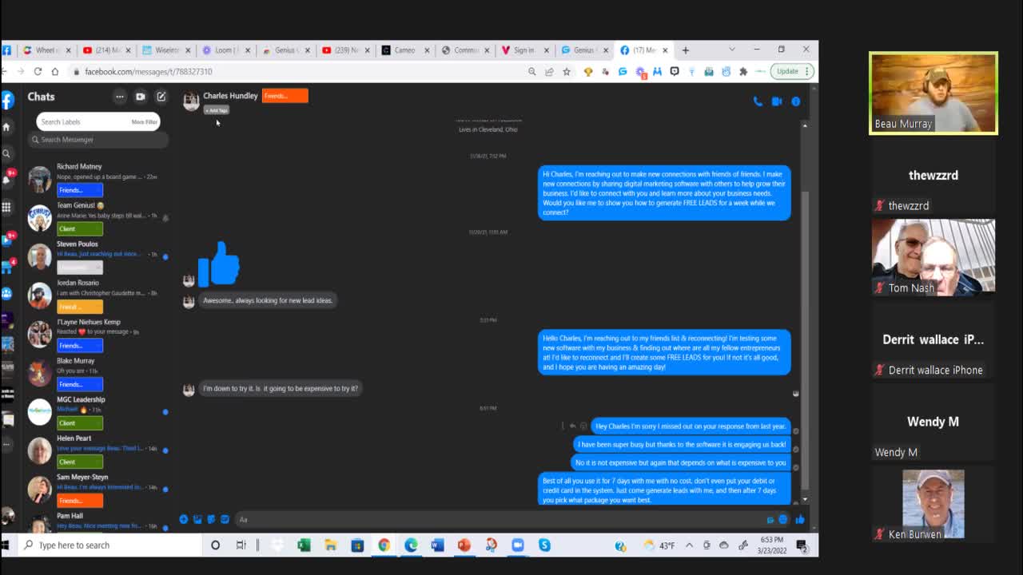Screen dimensions: 1023x575
Task: Expand the More Filter option in label search
Action: click(x=145, y=122)
